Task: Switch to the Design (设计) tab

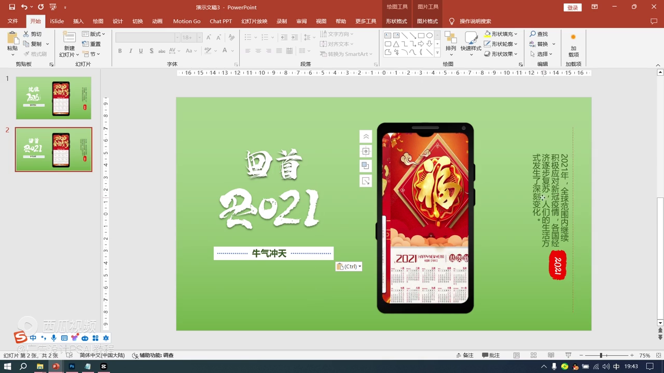Action: 118,21
